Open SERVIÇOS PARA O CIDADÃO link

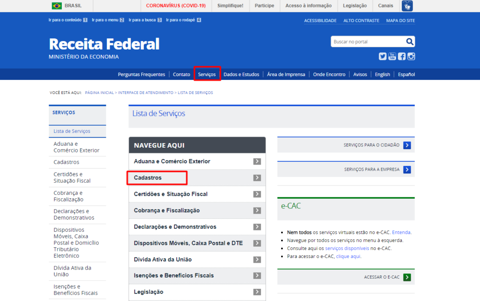(x=371, y=145)
